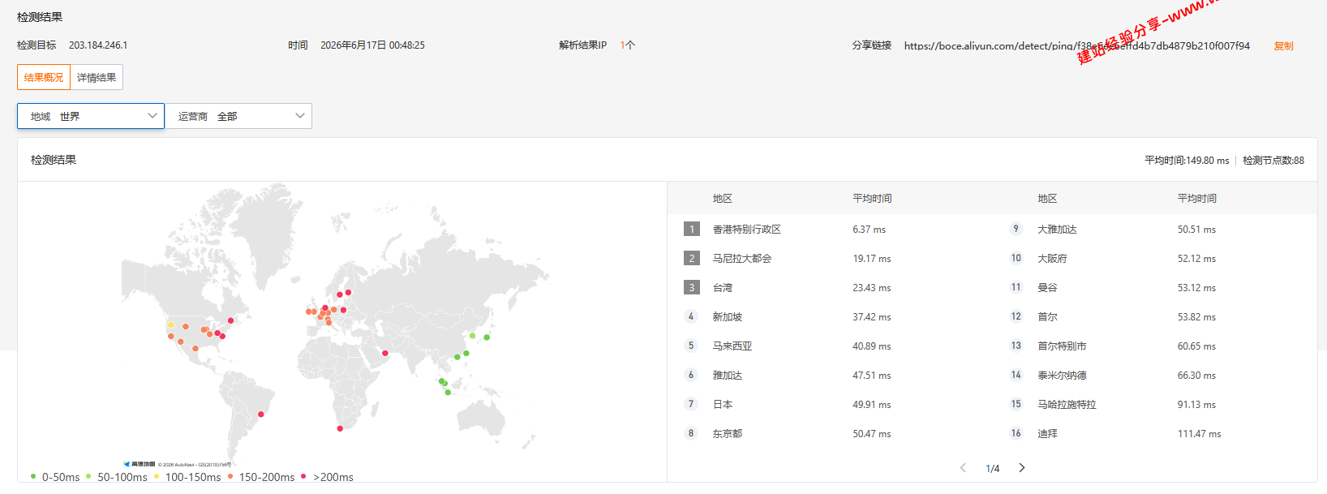Click the 解析结果IP 1个 count
This screenshot has width=1327, height=494.
[628, 45]
